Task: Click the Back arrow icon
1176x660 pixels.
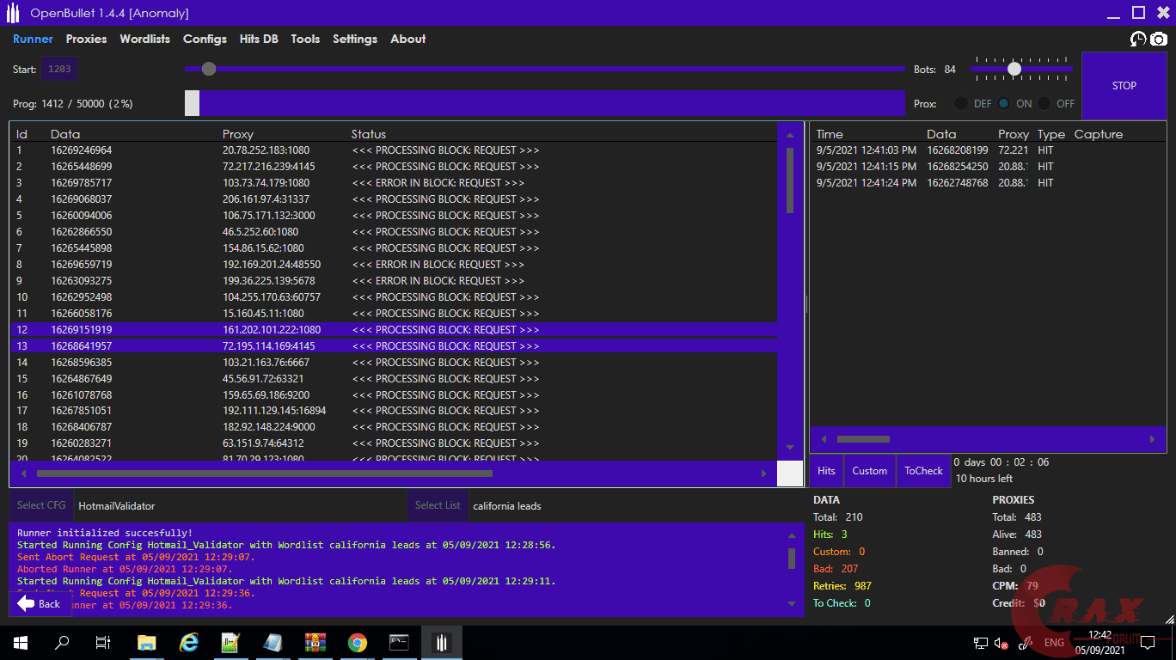Action: 26,603
